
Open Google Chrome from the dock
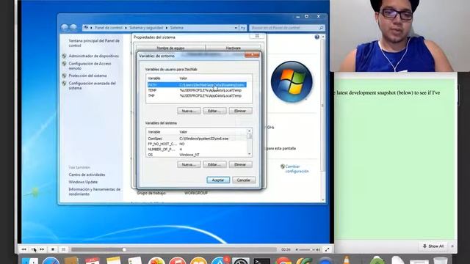(x=283, y=260)
